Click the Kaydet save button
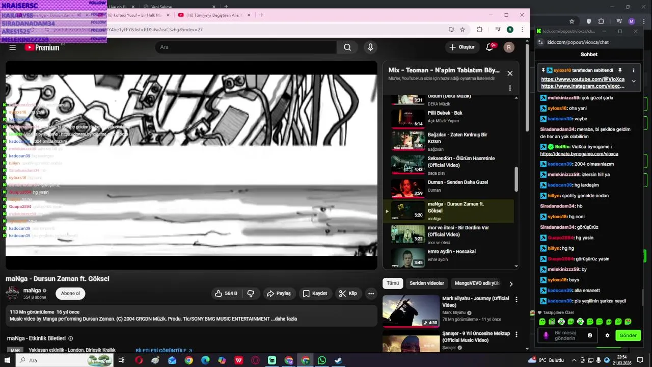The image size is (652, 367). point(315,294)
